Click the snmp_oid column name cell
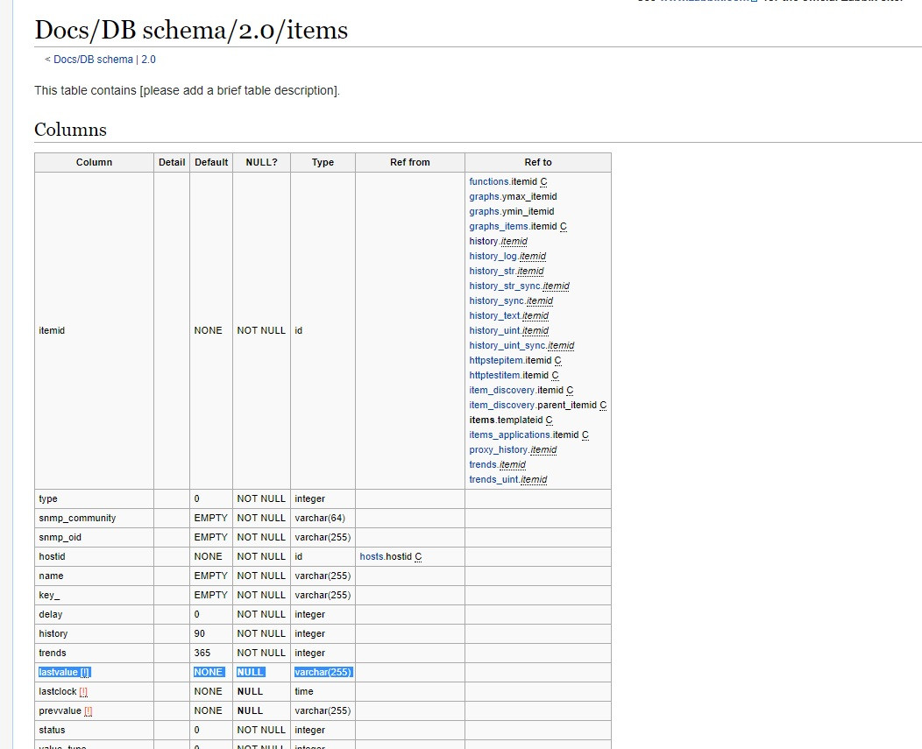 [x=94, y=537]
